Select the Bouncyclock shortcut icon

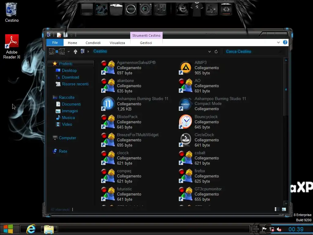[x=186, y=122]
